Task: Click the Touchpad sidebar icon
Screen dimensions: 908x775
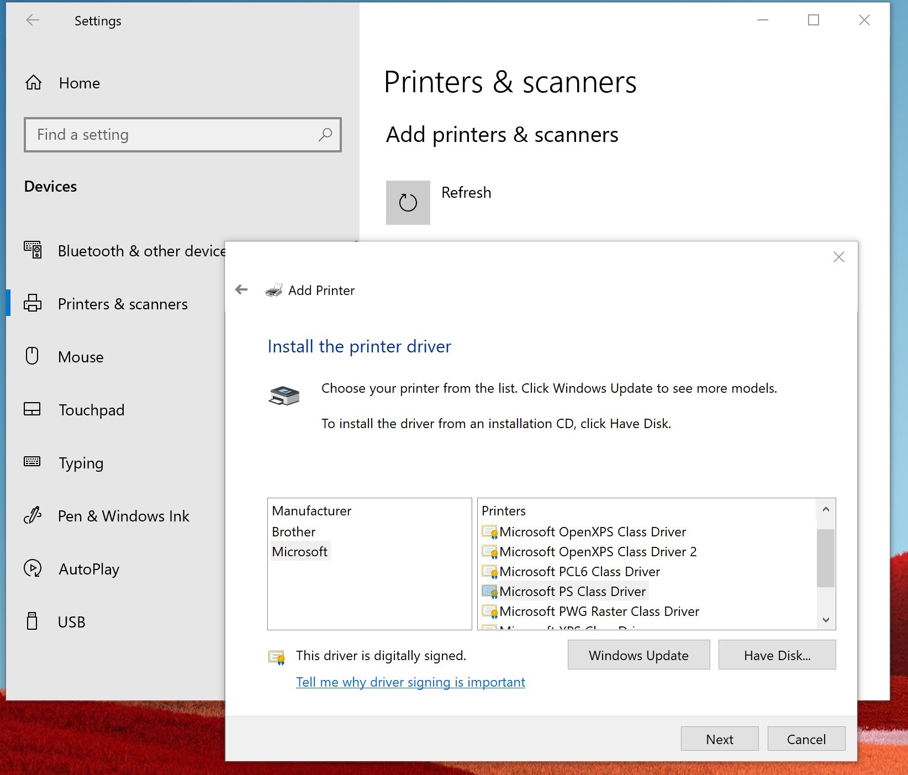Action: pyautogui.click(x=33, y=409)
